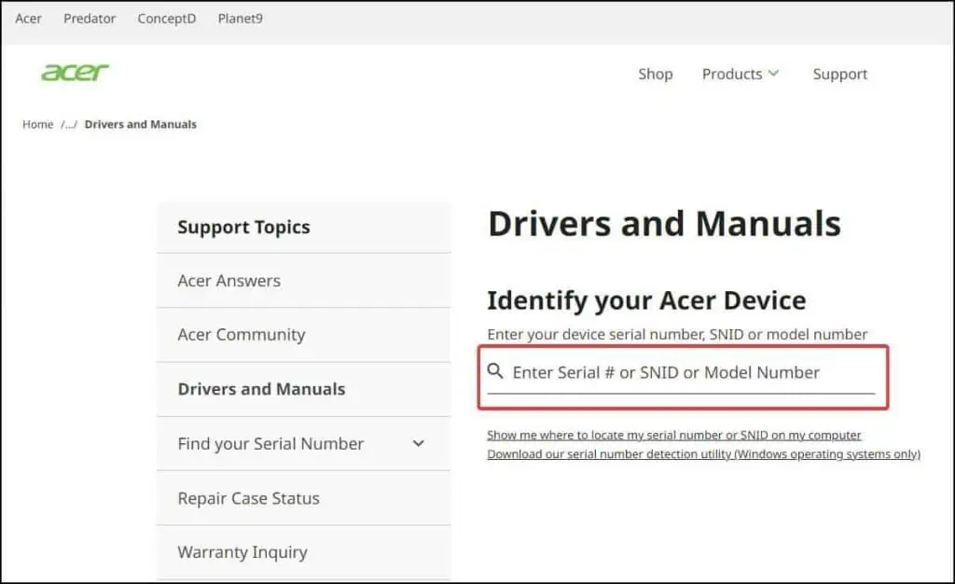
Task: Open the Shop page
Action: click(x=656, y=74)
